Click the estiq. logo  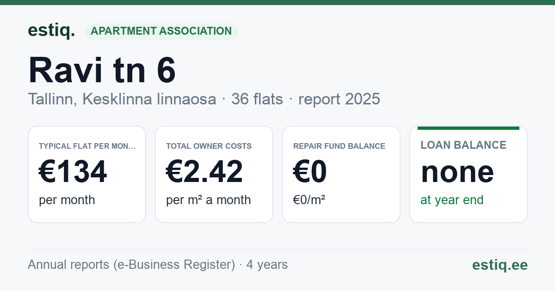coord(51,30)
